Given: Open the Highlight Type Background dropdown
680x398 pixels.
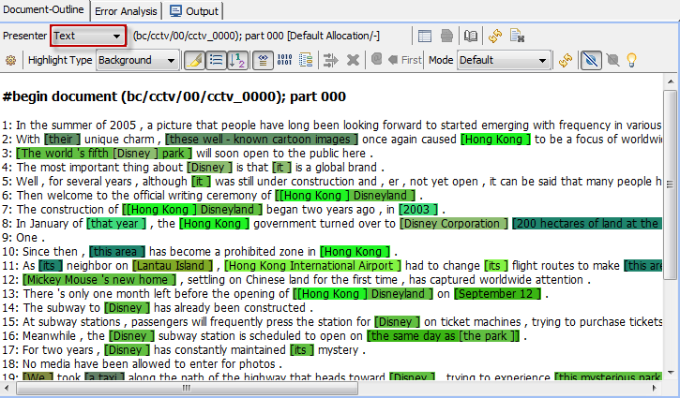Looking at the screenshot, I should (x=137, y=60).
